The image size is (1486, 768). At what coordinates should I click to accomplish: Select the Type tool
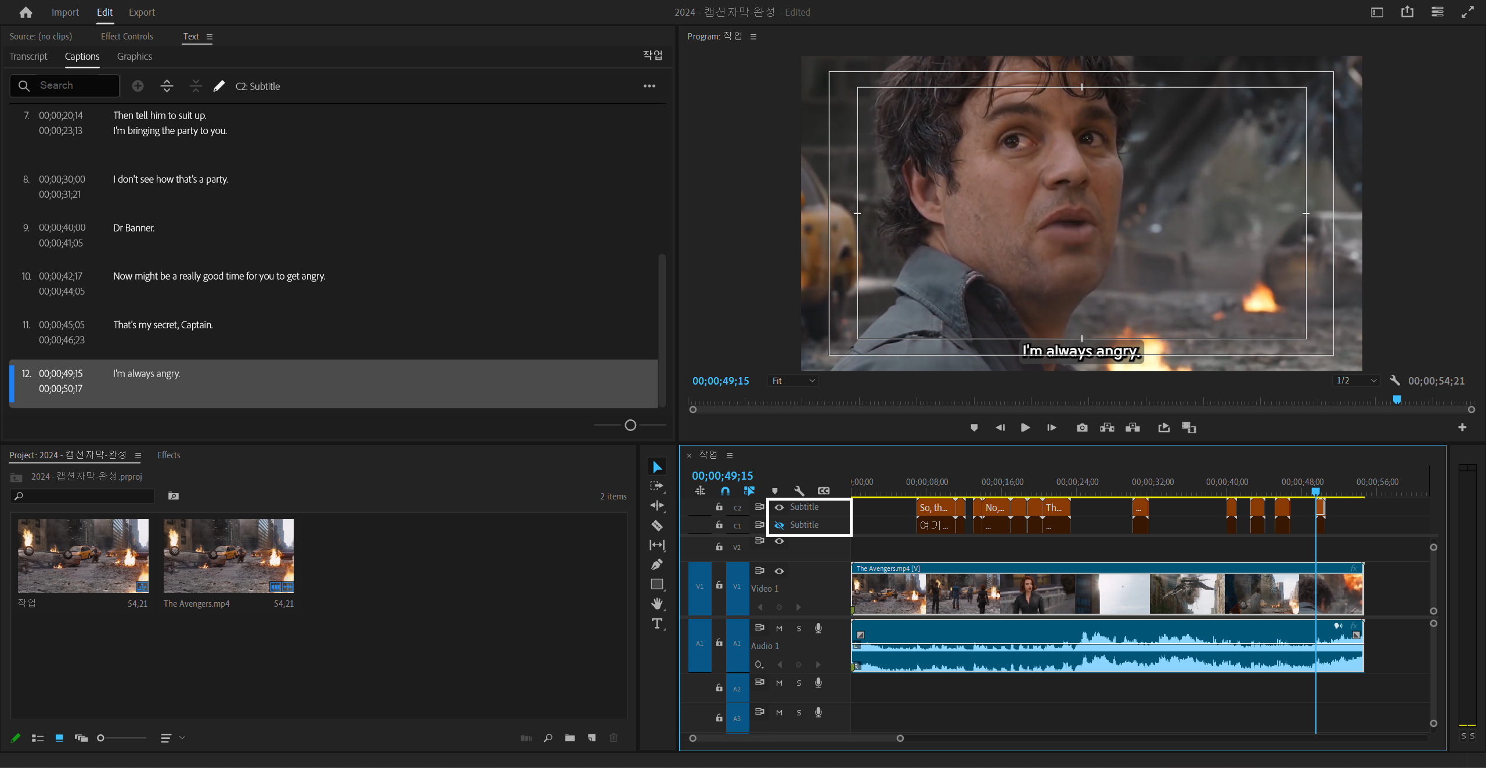[657, 624]
